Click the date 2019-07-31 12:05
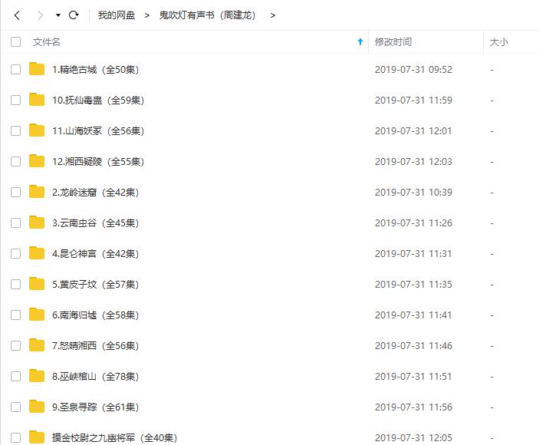539x445 pixels. [x=413, y=438]
